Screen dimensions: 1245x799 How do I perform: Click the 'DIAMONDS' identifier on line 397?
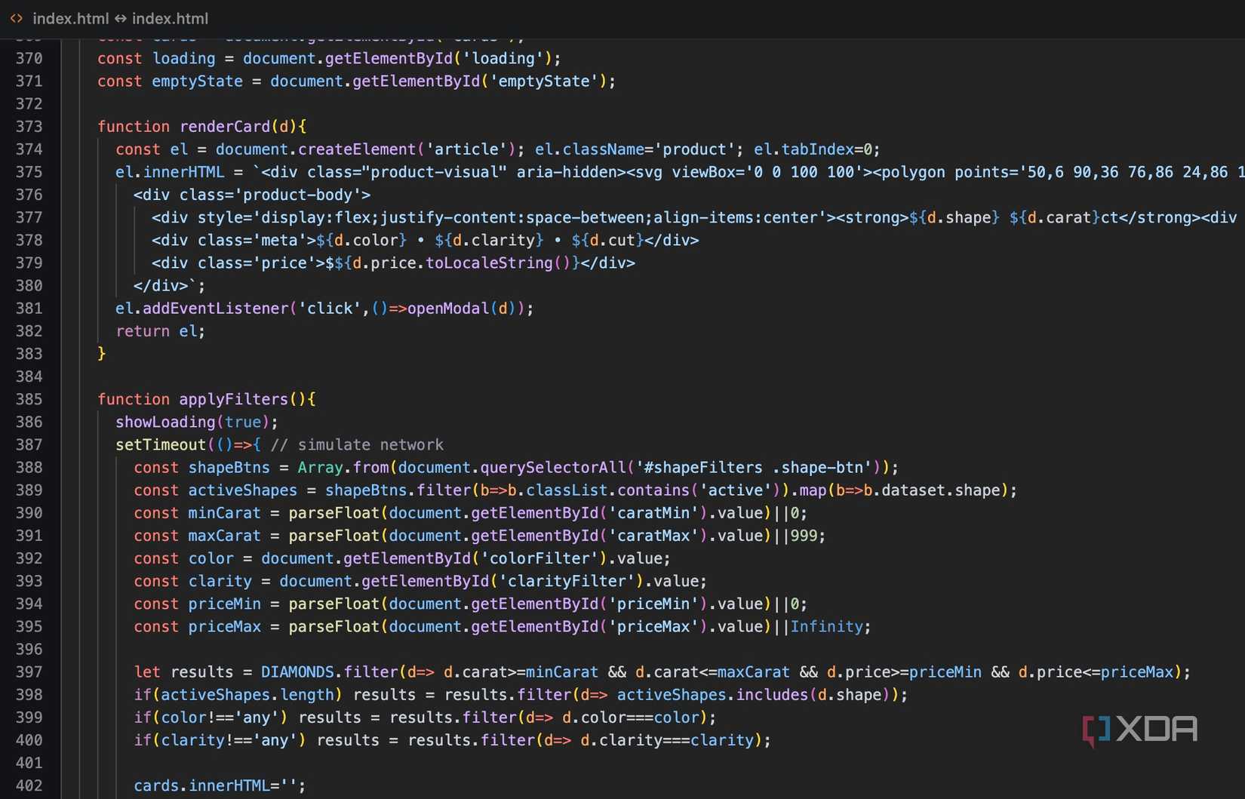click(297, 672)
